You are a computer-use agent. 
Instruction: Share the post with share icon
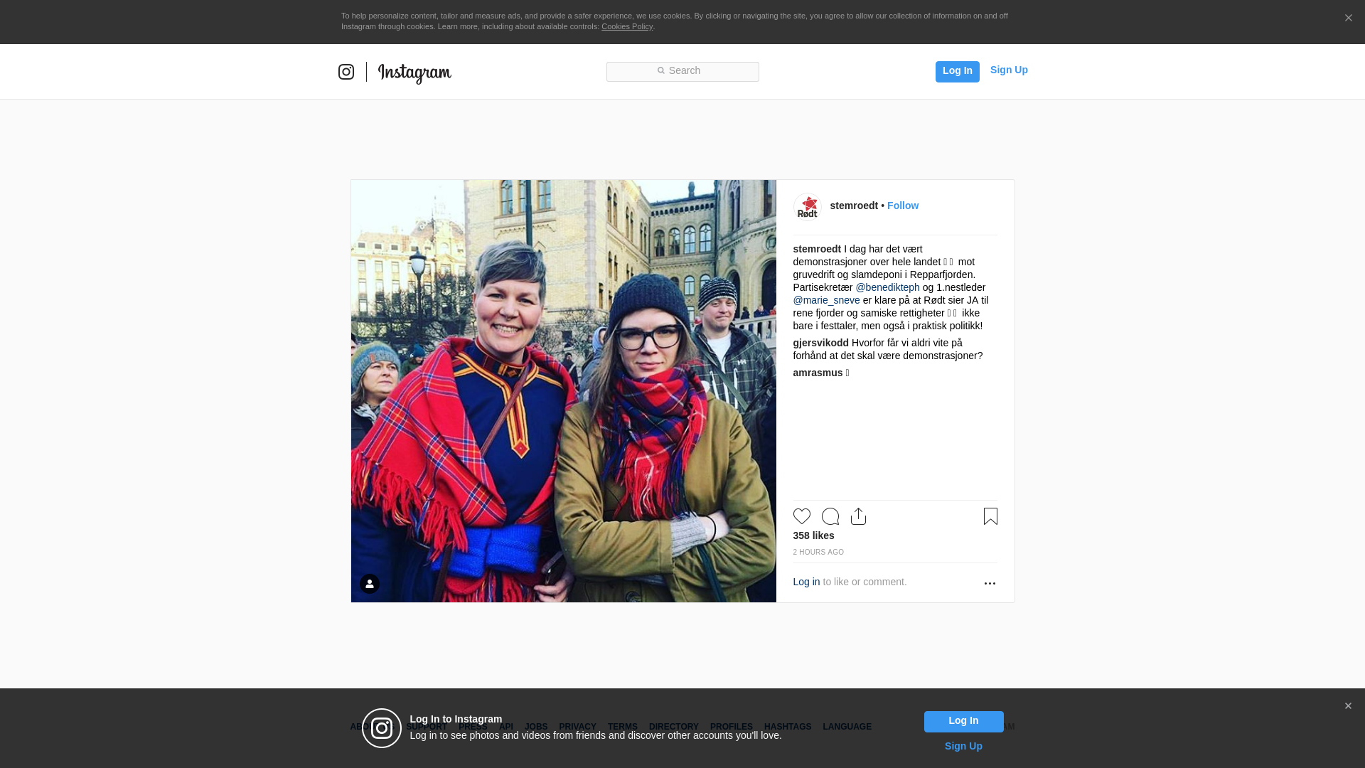859,516
